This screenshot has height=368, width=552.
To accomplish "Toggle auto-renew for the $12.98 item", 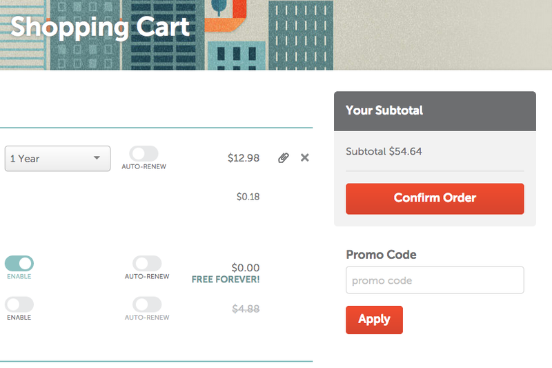I will point(144,153).
